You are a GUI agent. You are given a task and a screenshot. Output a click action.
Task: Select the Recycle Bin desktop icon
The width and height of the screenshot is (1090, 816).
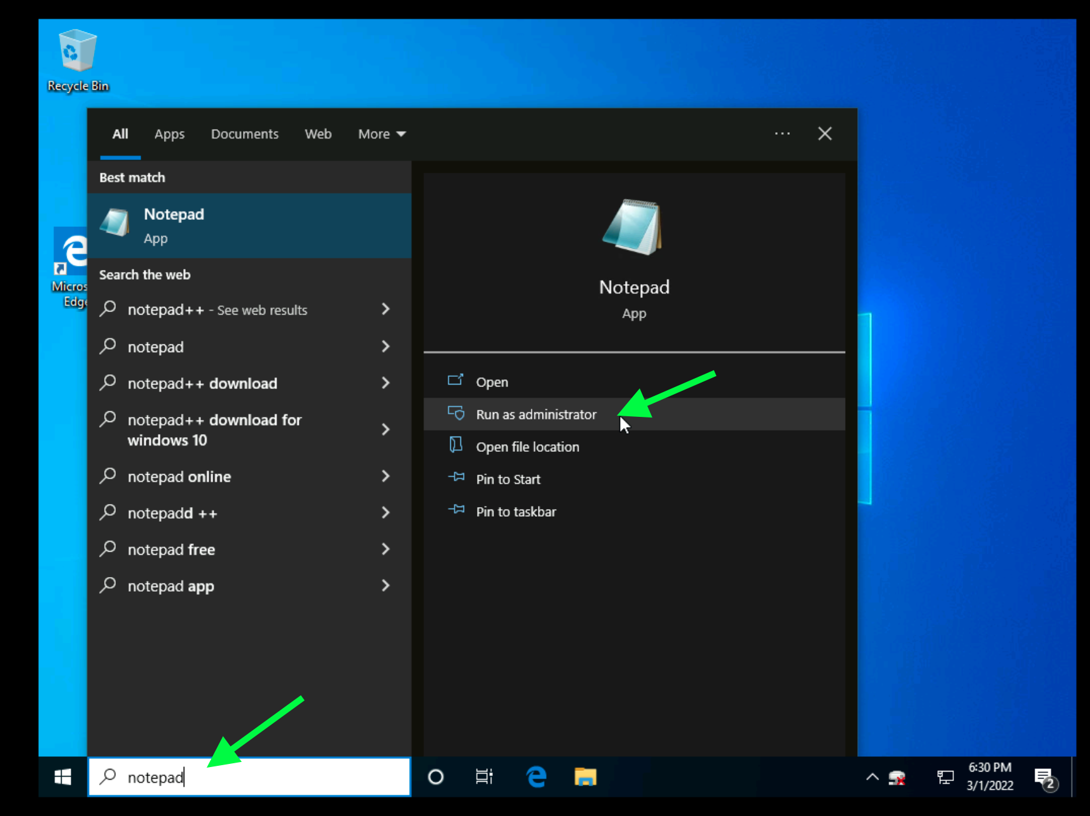pyautogui.click(x=78, y=61)
